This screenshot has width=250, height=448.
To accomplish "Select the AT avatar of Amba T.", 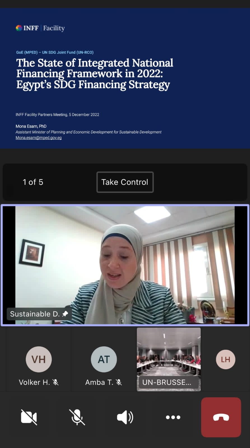I will tap(104, 359).
